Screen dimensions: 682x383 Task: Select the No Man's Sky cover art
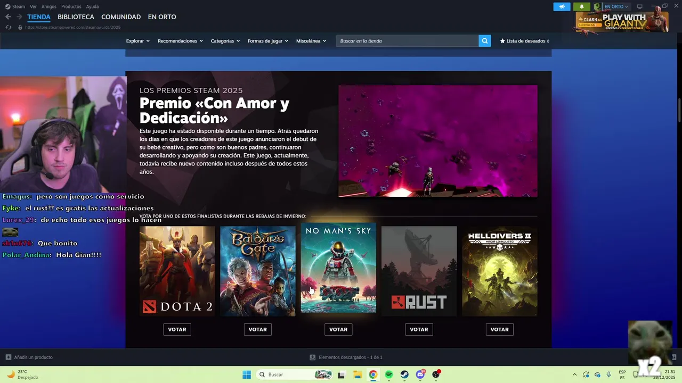point(338,268)
